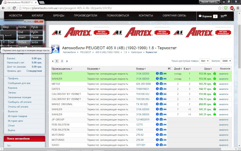The width and height of the screenshot is (241, 151).
Task: Sort by Номер column
Action: 141,68
